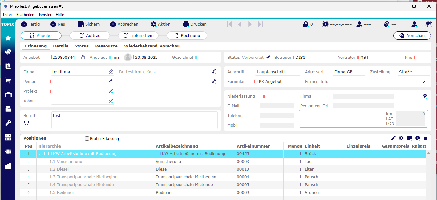Click the kangaroo icon in toolbar

(x=429, y=24)
